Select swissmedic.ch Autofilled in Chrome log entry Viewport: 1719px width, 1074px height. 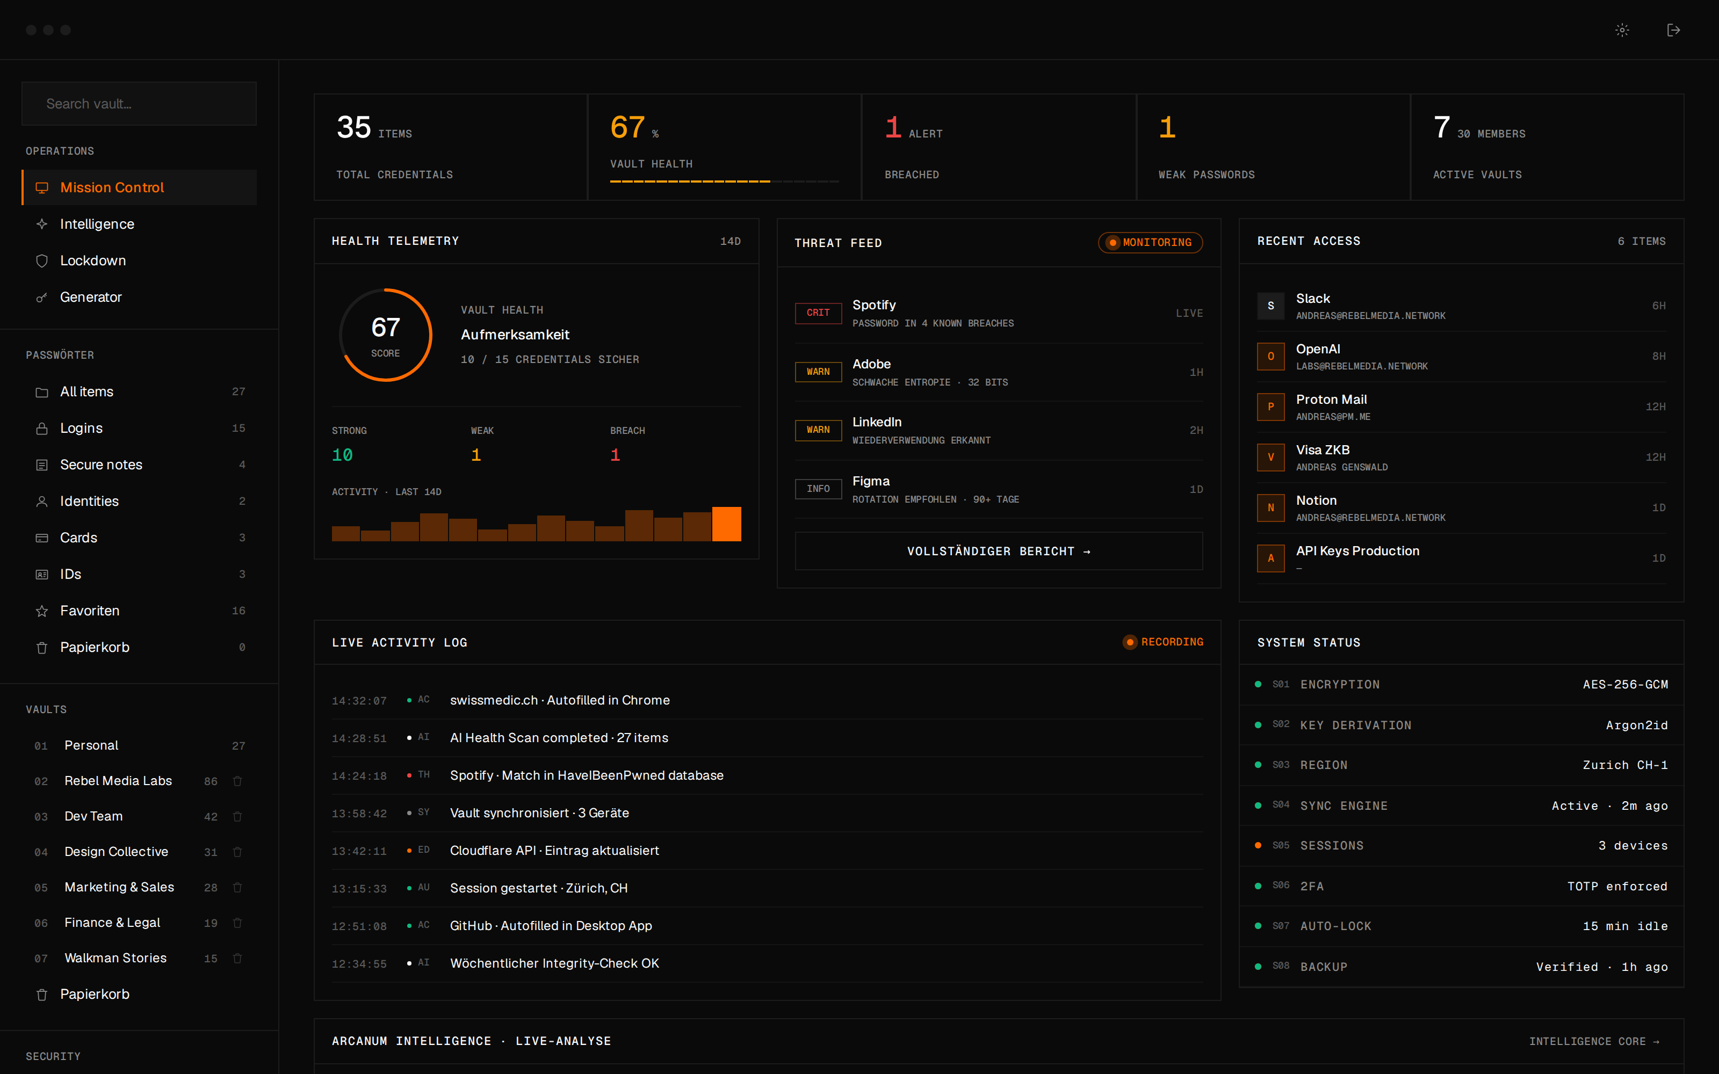[767, 700]
